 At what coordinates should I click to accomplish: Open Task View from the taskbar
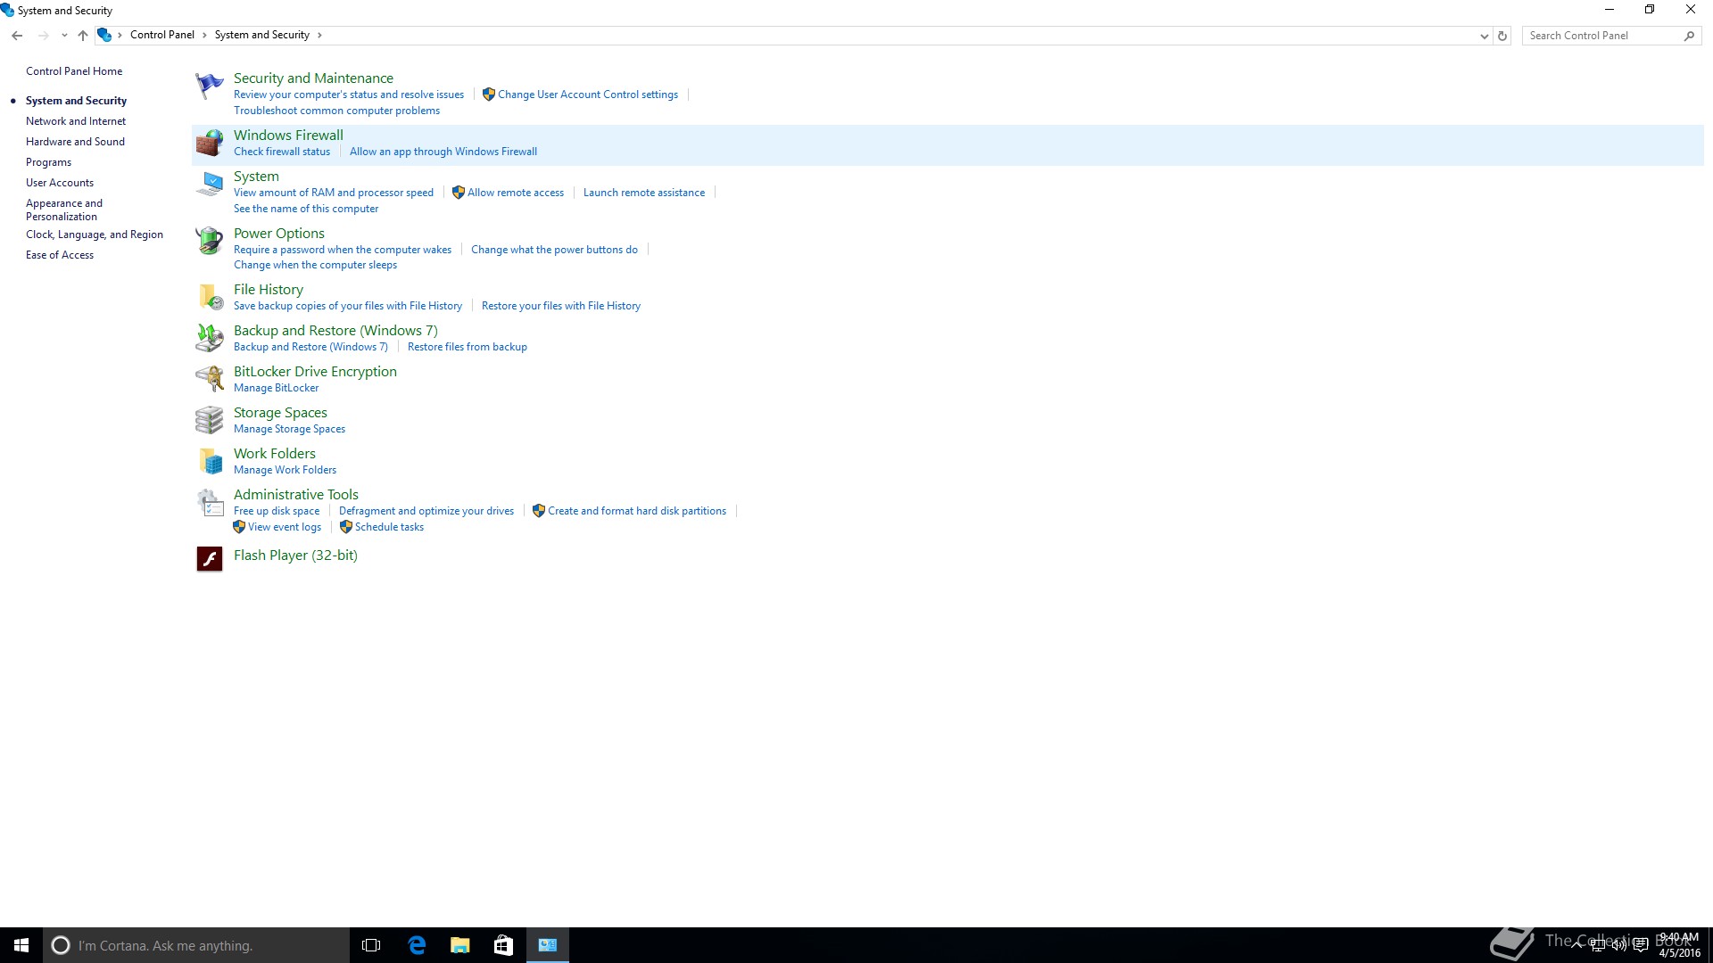coord(371,945)
